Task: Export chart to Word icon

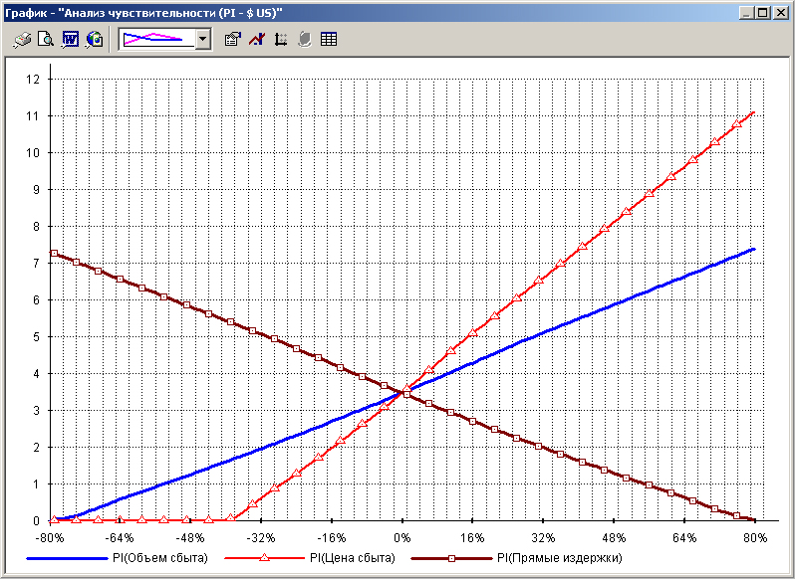Action: (70, 39)
